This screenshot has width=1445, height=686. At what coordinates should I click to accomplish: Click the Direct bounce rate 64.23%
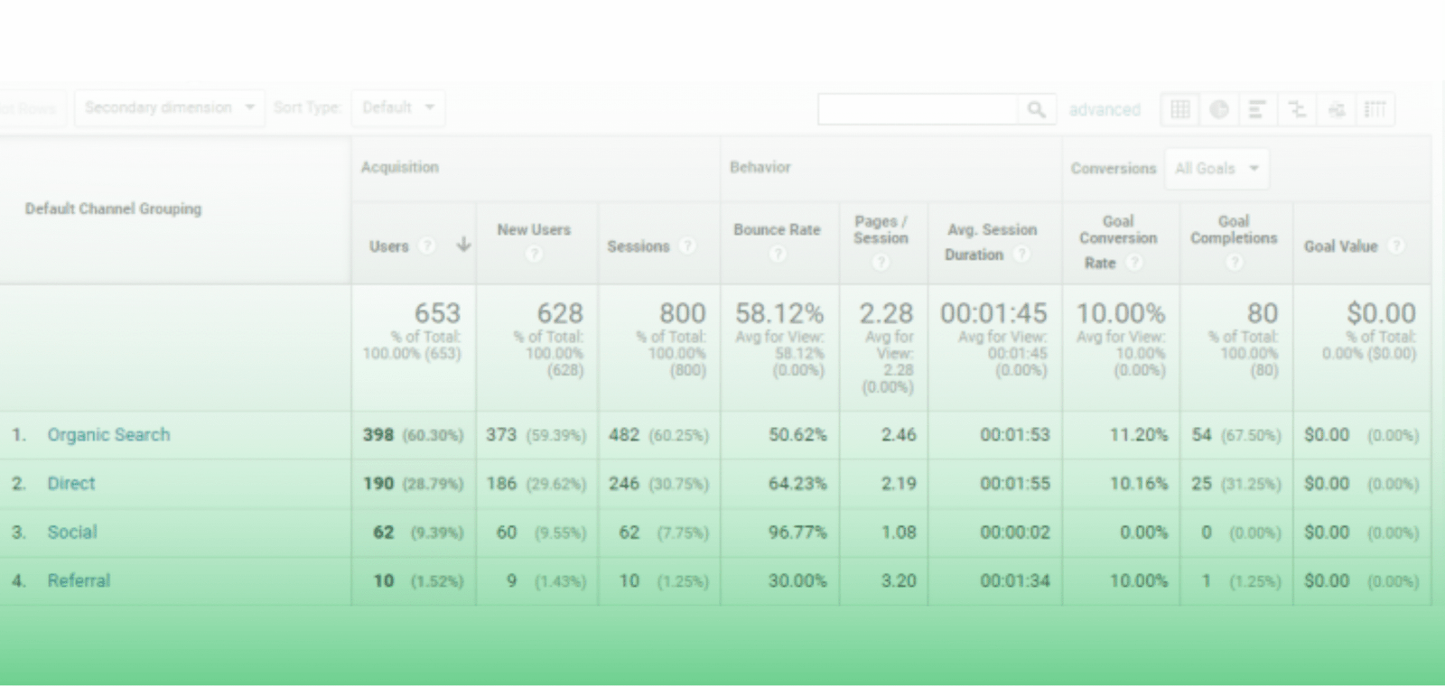797,484
